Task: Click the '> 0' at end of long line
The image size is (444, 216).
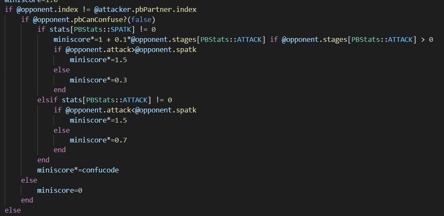Action: [x=427, y=40]
